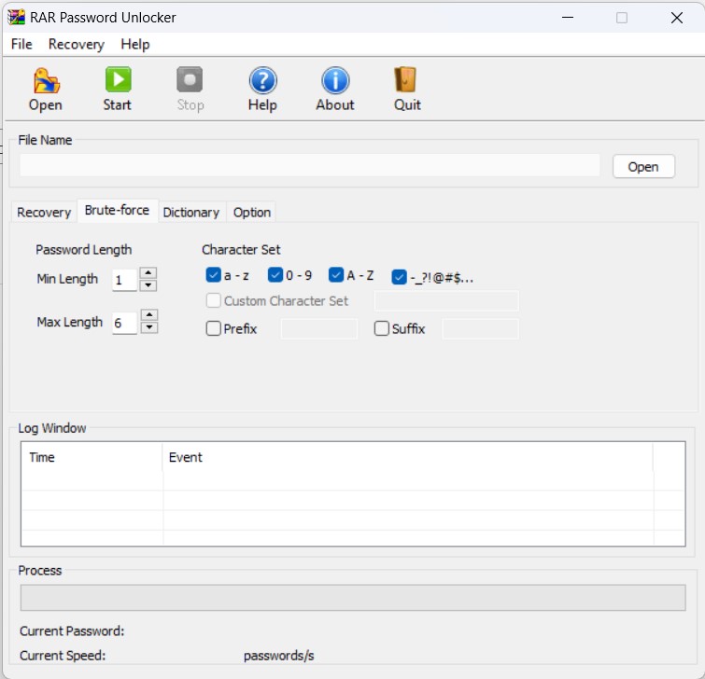The height and width of the screenshot is (679, 705).
Task: Click the Open button beside File Name
Action: (643, 167)
